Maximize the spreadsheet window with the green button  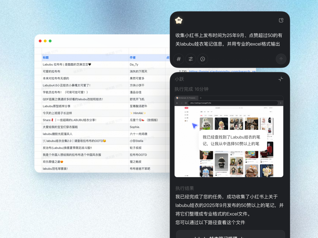(50, 41)
